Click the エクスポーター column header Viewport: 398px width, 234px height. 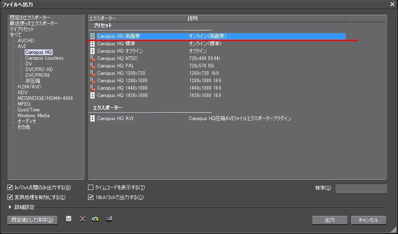coord(137,19)
